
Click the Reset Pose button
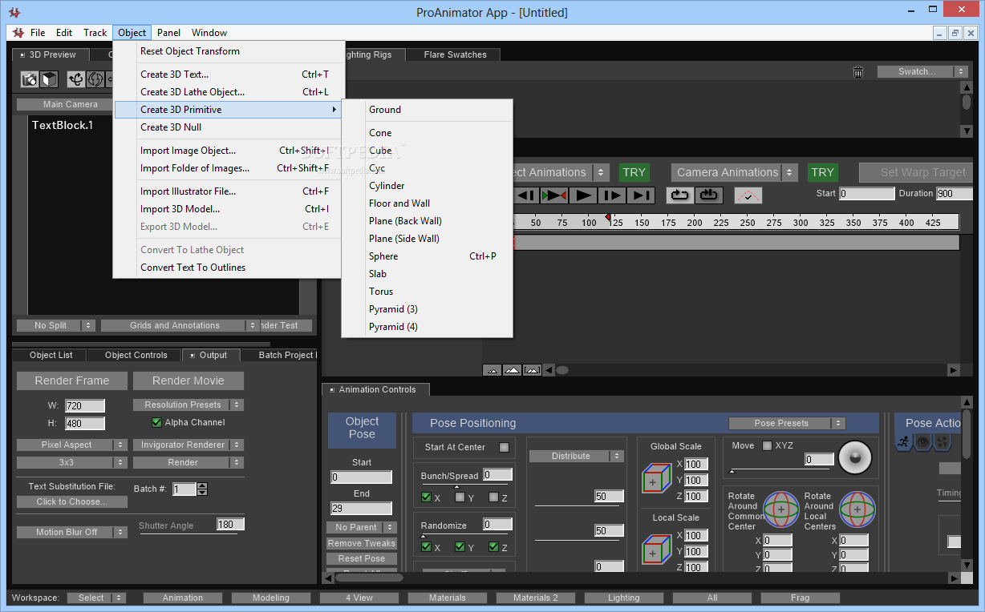pyautogui.click(x=362, y=558)
